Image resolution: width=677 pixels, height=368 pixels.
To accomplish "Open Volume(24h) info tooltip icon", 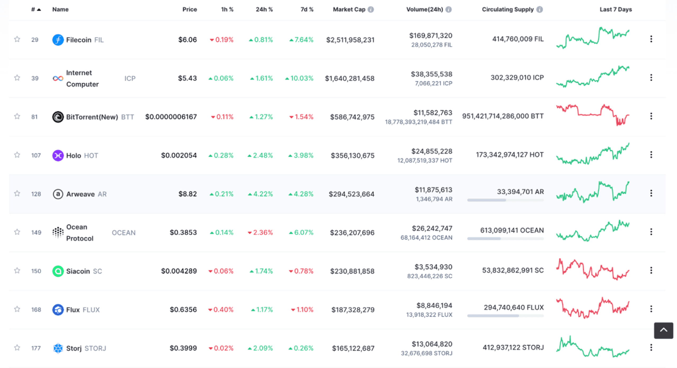I will coord(449,10).
